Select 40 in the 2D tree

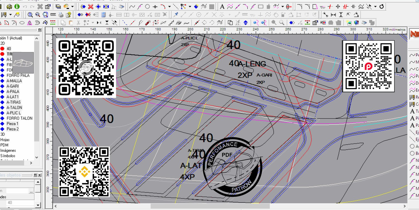pyautogui.click(x=9, y=49)
